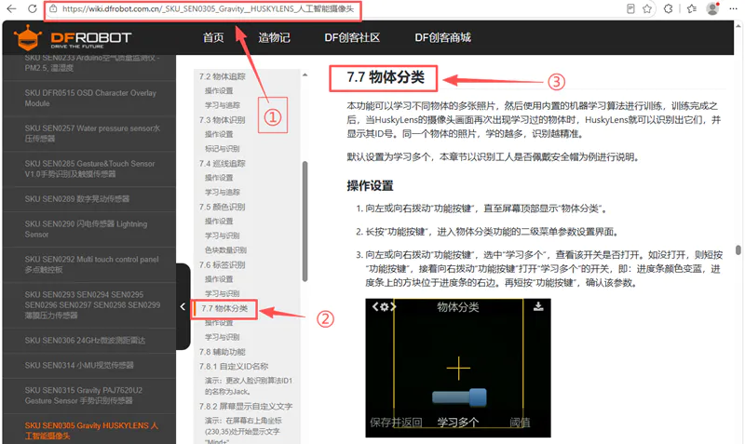Collapse the sidebar with the left chevron
Viewport: 745px width, 444px height.
[x=183, y=307]
